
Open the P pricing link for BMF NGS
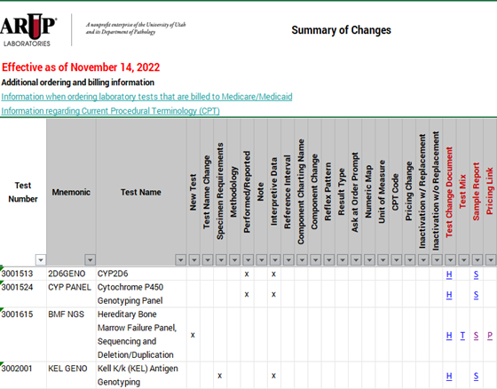coord(490,335)
